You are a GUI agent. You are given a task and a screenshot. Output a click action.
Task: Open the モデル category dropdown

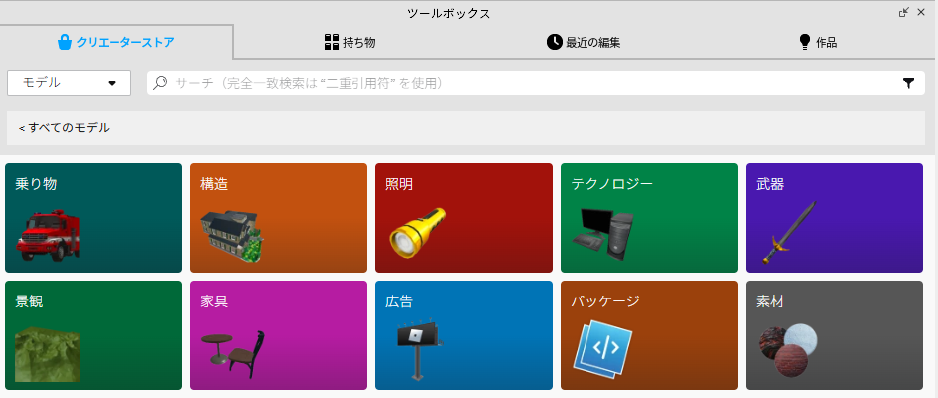[69, 83]
